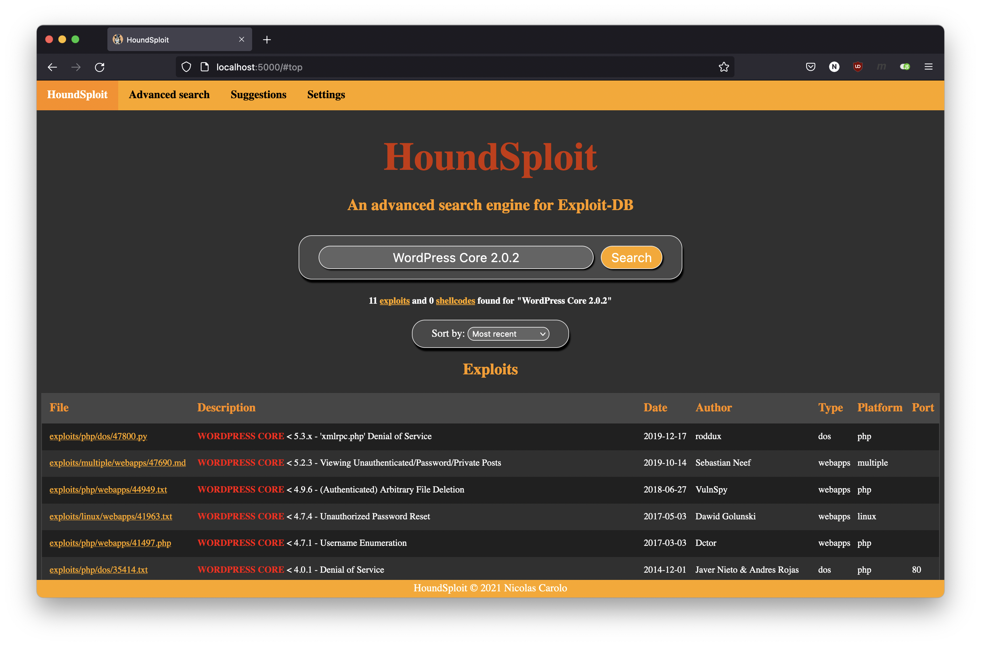This screenshot has width=981, height=646.
Task: Click the browser forward arrow
Action: tap(76, 67)
